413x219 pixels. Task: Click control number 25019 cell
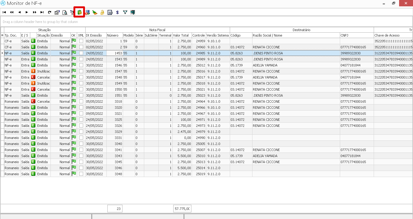(x=199, y=174)
